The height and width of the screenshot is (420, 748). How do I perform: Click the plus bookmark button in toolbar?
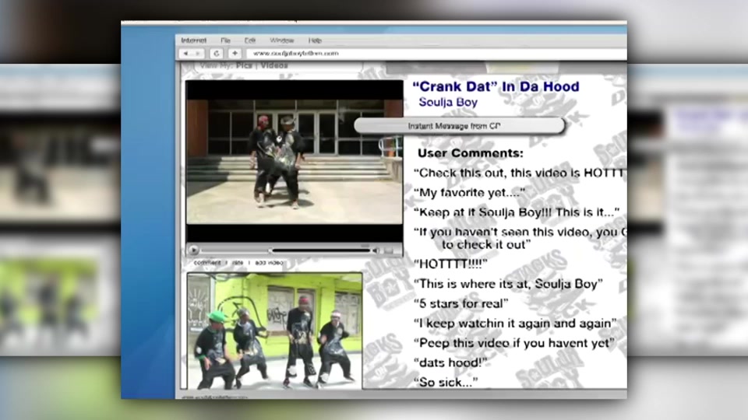[235, 54]
